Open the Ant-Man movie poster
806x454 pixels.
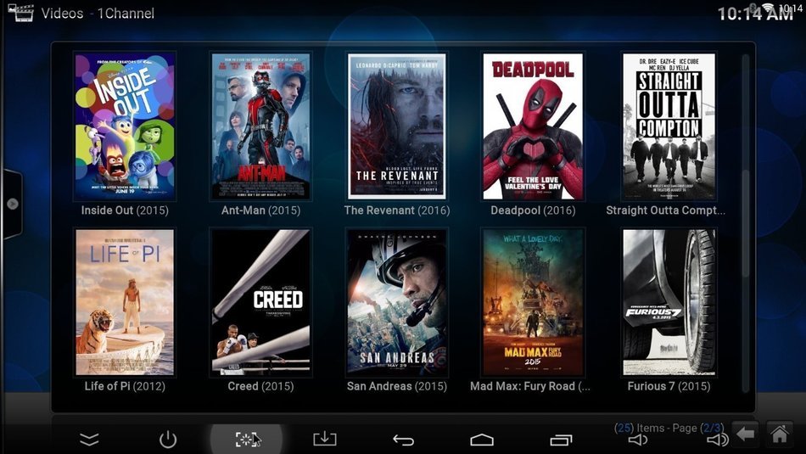click(x=260, y=126)
